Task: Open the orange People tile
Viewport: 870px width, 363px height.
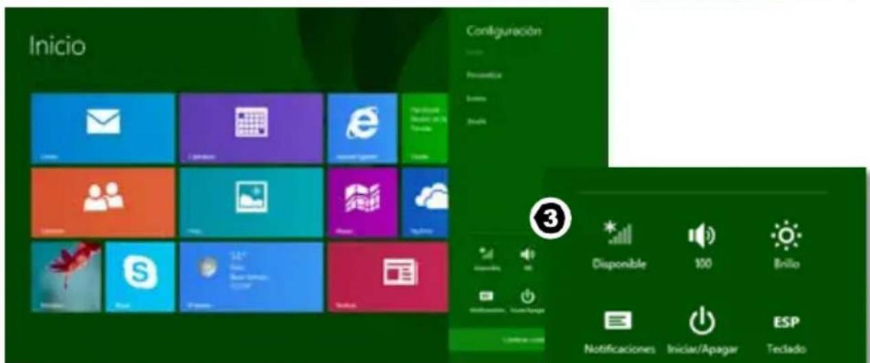Action: click(x=102, y=203)
